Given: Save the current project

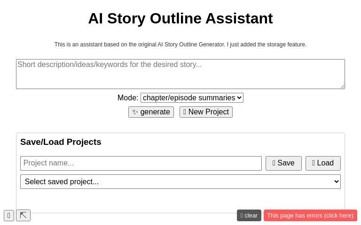Looking at the screenshot, I should click(283, 163).
